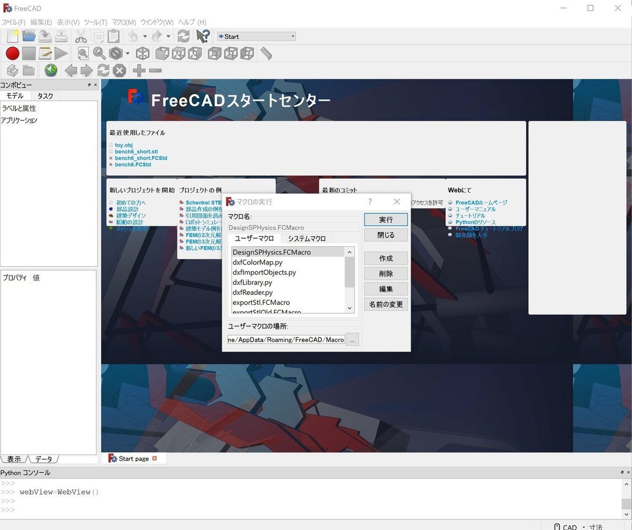Open the 表示(V) menu
The image size is (632, 530).
pos(68,22)
